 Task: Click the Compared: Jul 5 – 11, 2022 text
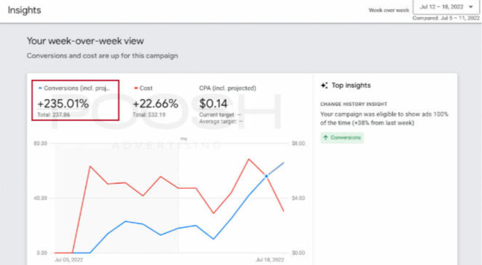[x=446, y=18]
